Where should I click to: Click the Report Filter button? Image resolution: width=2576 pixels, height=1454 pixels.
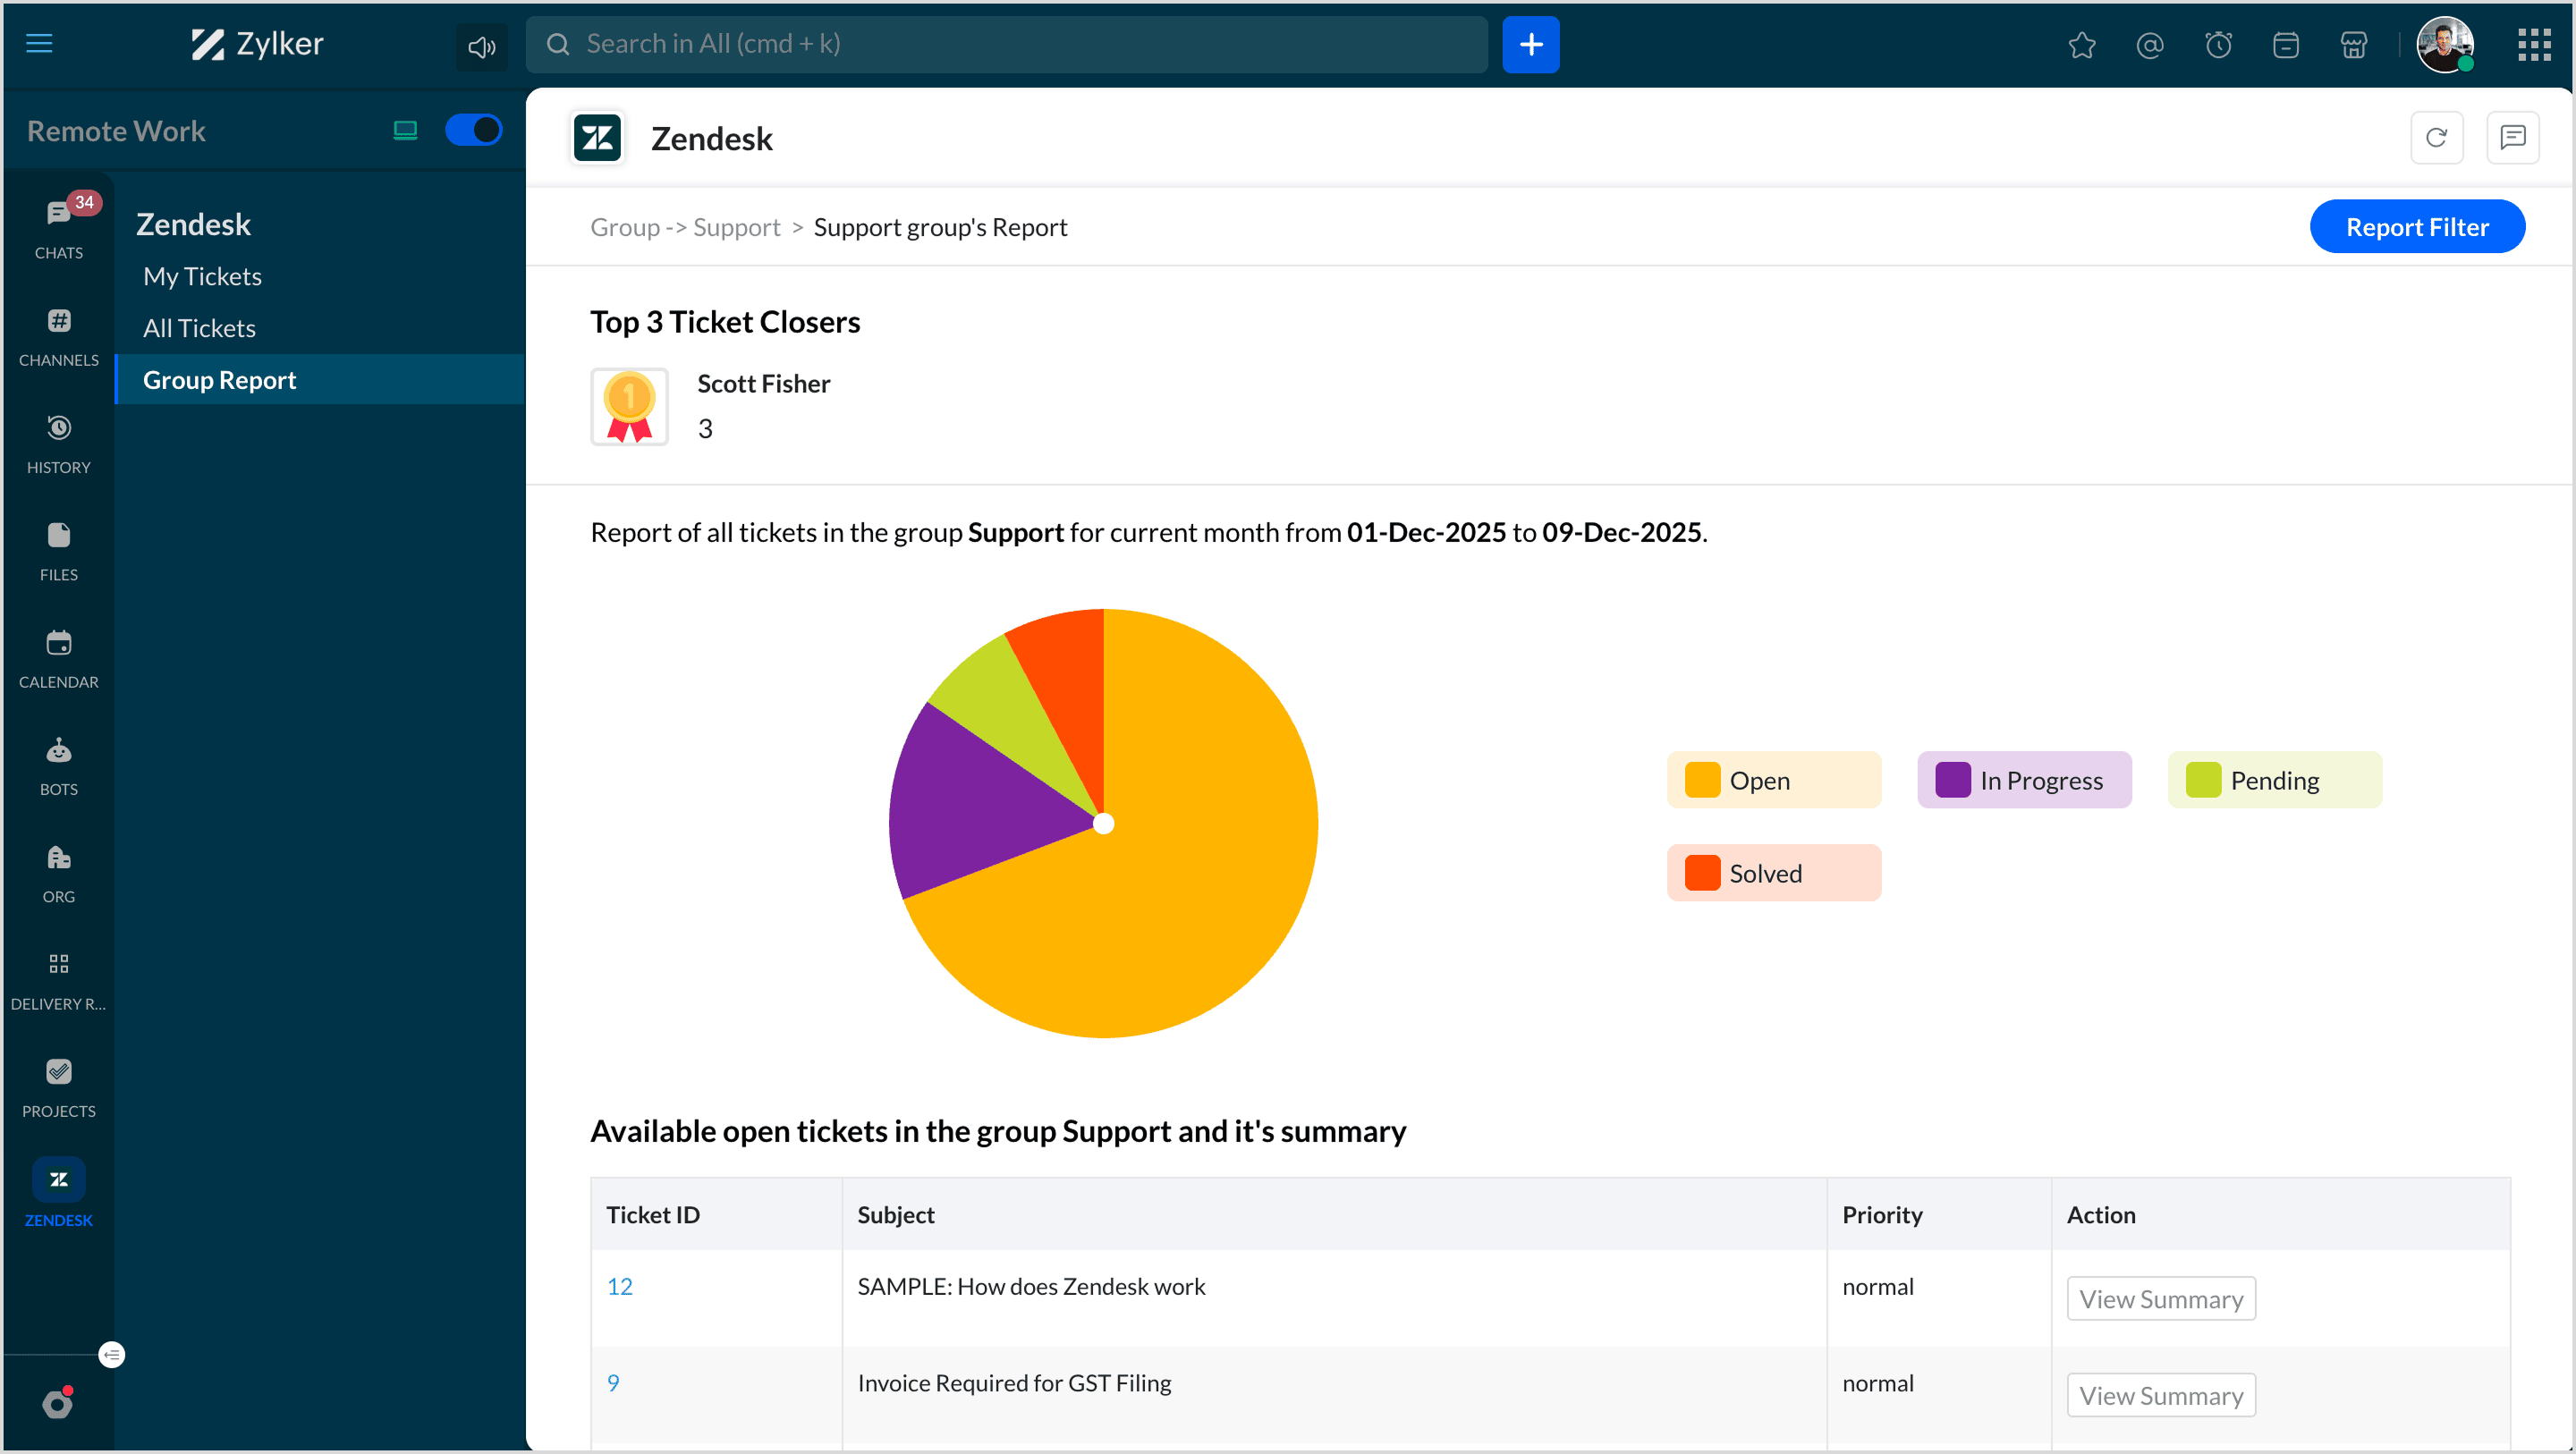click(x=2416, y=227)
